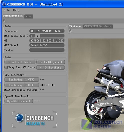Copy results with To Clipboard button

pos(51,62)
